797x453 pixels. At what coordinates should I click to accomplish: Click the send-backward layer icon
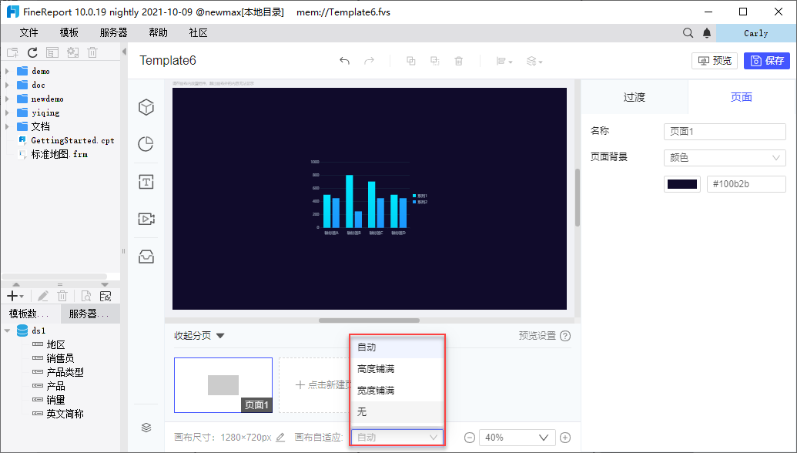point(434,61)
